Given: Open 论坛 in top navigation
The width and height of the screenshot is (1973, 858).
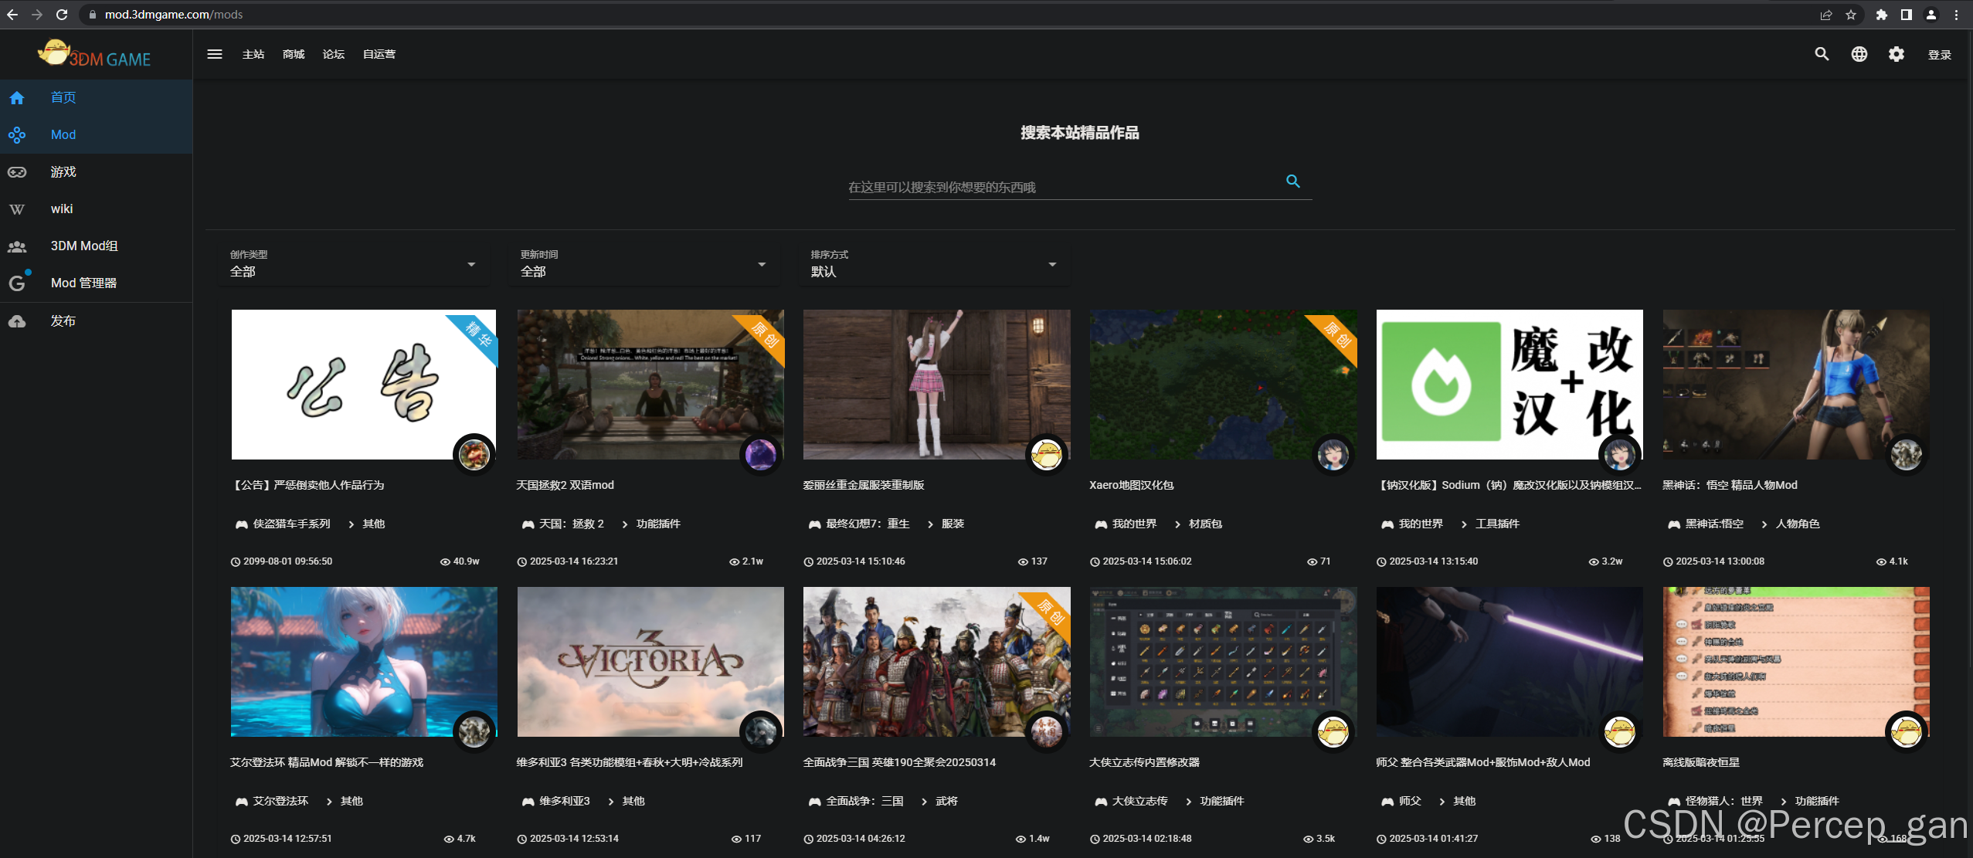Looking at the screenshot, I should click(334, 54).
